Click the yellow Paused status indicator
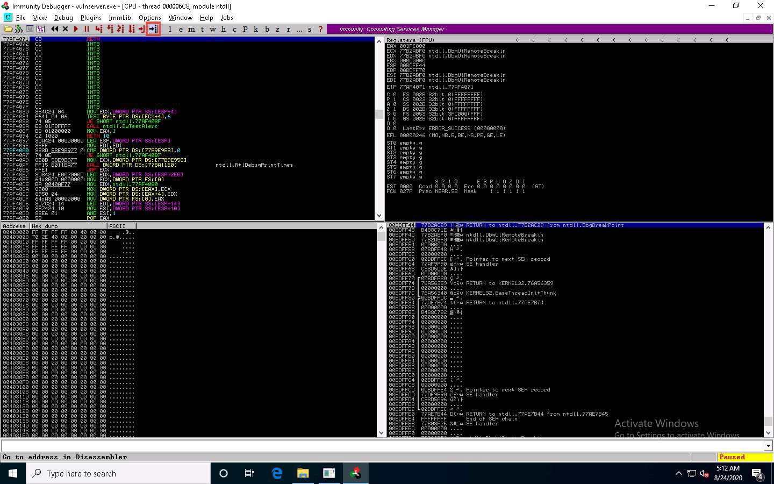 point(745,457)
